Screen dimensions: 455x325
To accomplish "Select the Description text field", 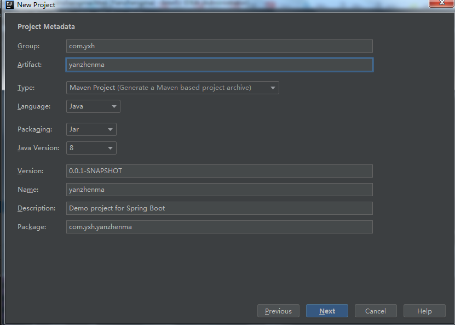I will coord(220,208).
